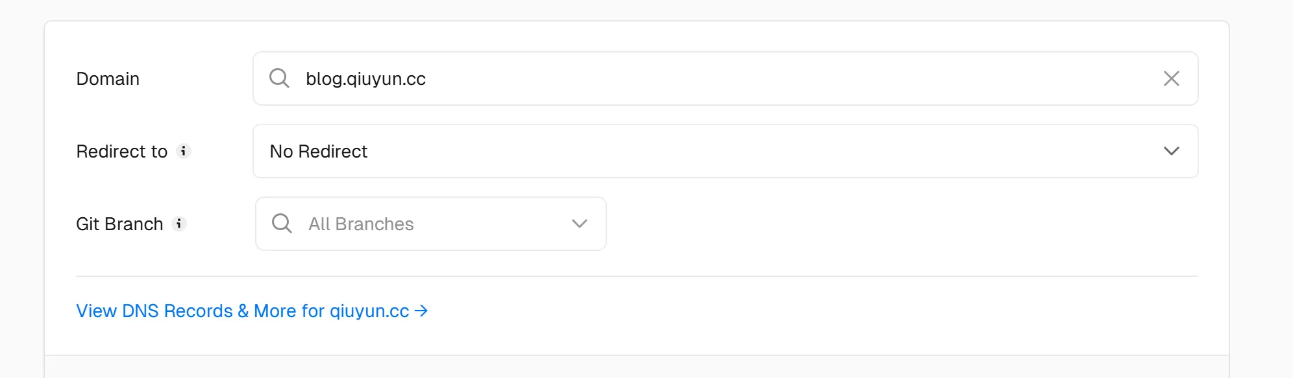The width and height of the screenshot is (1293, 378).
Task: Open the Redirect to dropdown showing No Redirect
Action: point(725,151)
